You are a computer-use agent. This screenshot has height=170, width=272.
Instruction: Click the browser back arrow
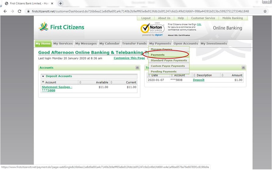pyautogui.click(x=5, y=11)
